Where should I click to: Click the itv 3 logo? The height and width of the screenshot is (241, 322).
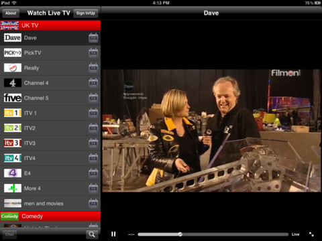coord(13,143)
